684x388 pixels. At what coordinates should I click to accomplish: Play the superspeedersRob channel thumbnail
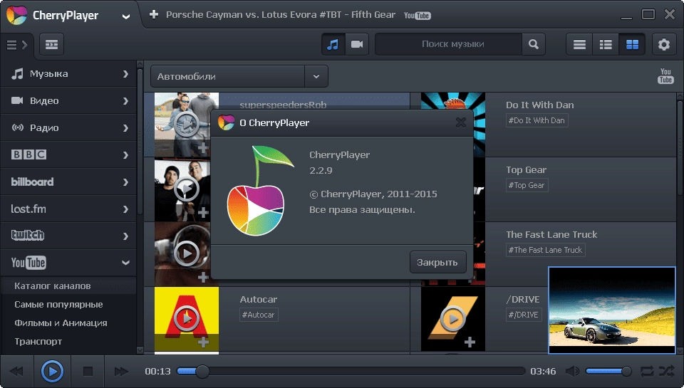pos(186,125)
